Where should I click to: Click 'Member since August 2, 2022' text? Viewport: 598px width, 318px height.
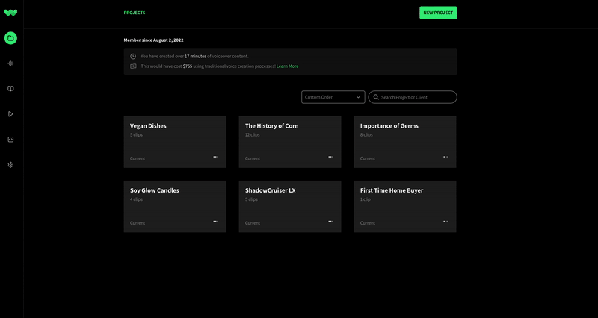tap(153, 40)
